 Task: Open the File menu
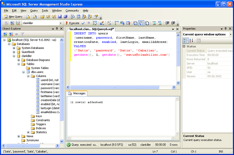point(6,11)
